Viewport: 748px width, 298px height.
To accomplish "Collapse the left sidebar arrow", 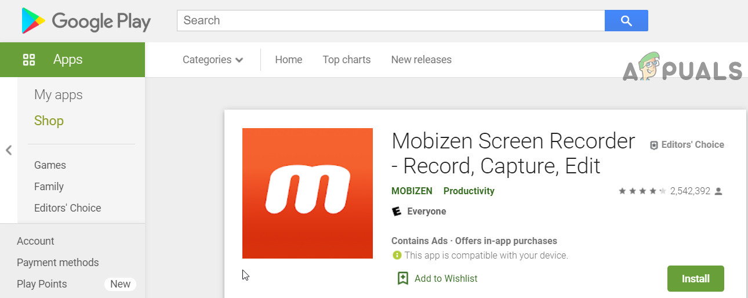I will pyautogui.click(x=9, y=150).
